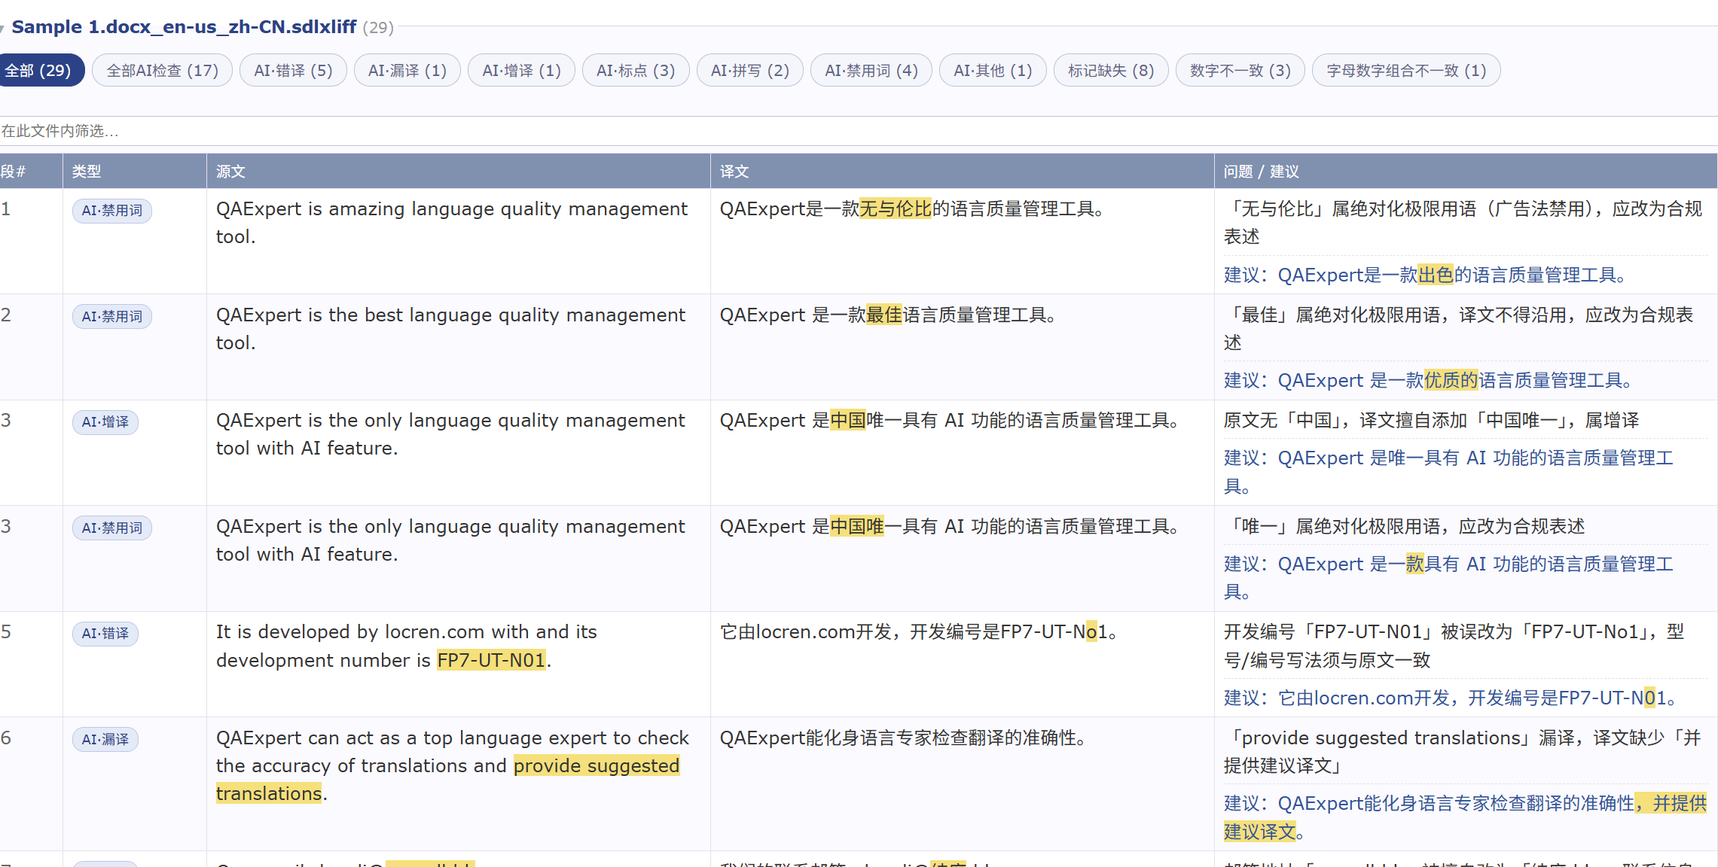Show 数字不一致 (3) issues

coord(1240,71)
